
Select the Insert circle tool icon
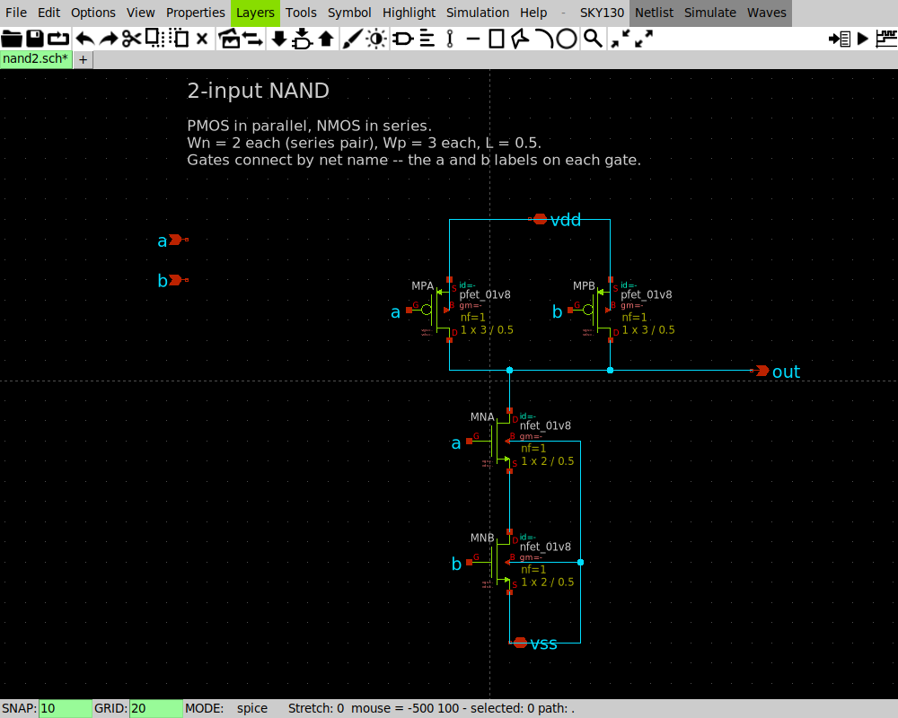[x=567, y=39]
